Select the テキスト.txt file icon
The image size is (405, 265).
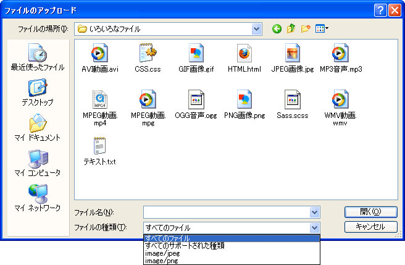[99, 146]
